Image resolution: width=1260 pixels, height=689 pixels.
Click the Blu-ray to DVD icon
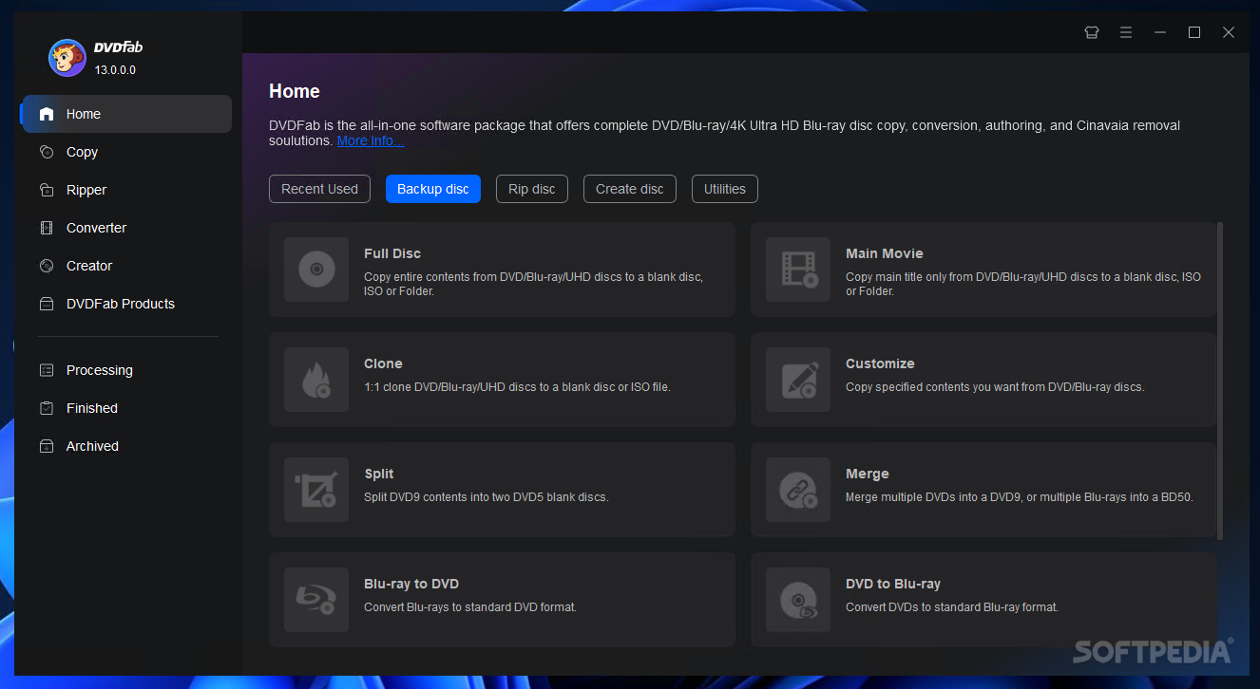point(316,600)
